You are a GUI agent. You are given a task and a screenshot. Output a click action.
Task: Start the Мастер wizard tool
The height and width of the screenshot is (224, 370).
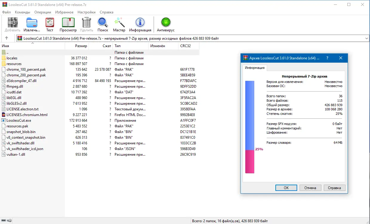[x=119, y=23]
